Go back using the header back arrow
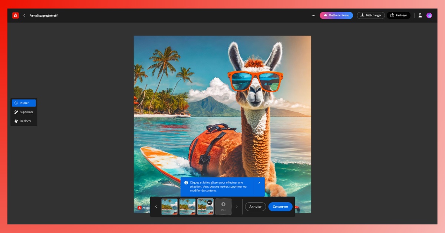Image resolution: width=445 pixels, height=233 pixels. pyautogui.click(x=24, y=16)
